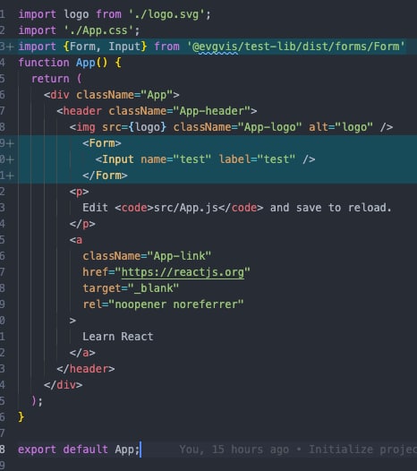Click the target="_blank" attribute
Image resolution: width=417 pixels, height=471 pixels.
pos(131,288)
